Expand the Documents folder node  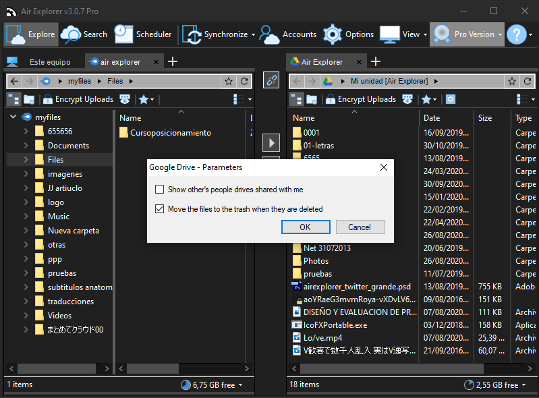coord(26,146)
